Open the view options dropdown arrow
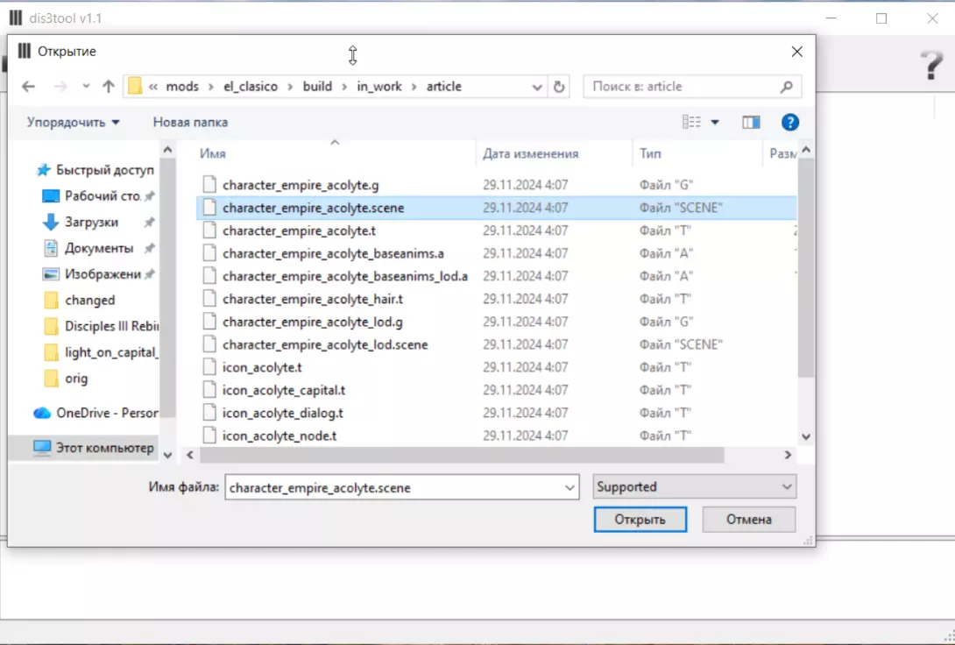The image size is (955, 645). [x=715, y=123]
